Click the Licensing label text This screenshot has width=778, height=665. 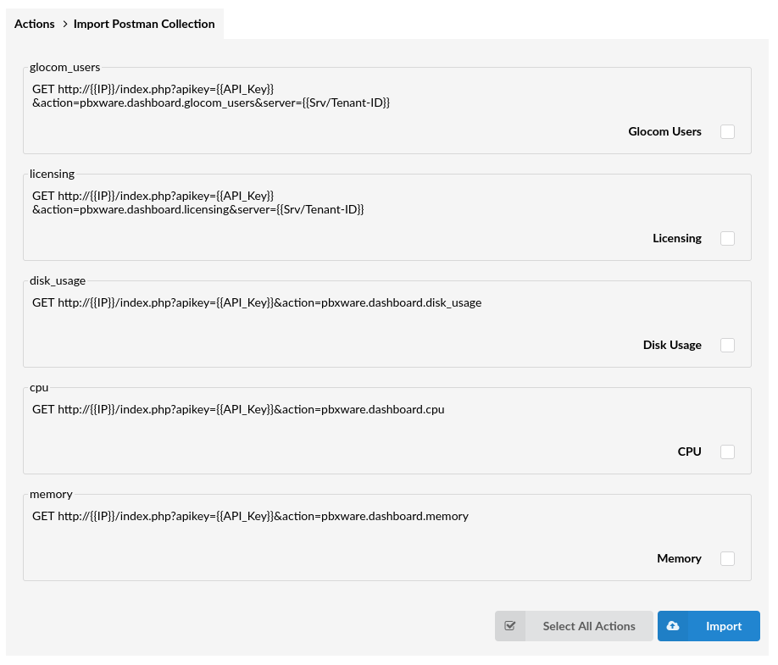click(676, 238)
